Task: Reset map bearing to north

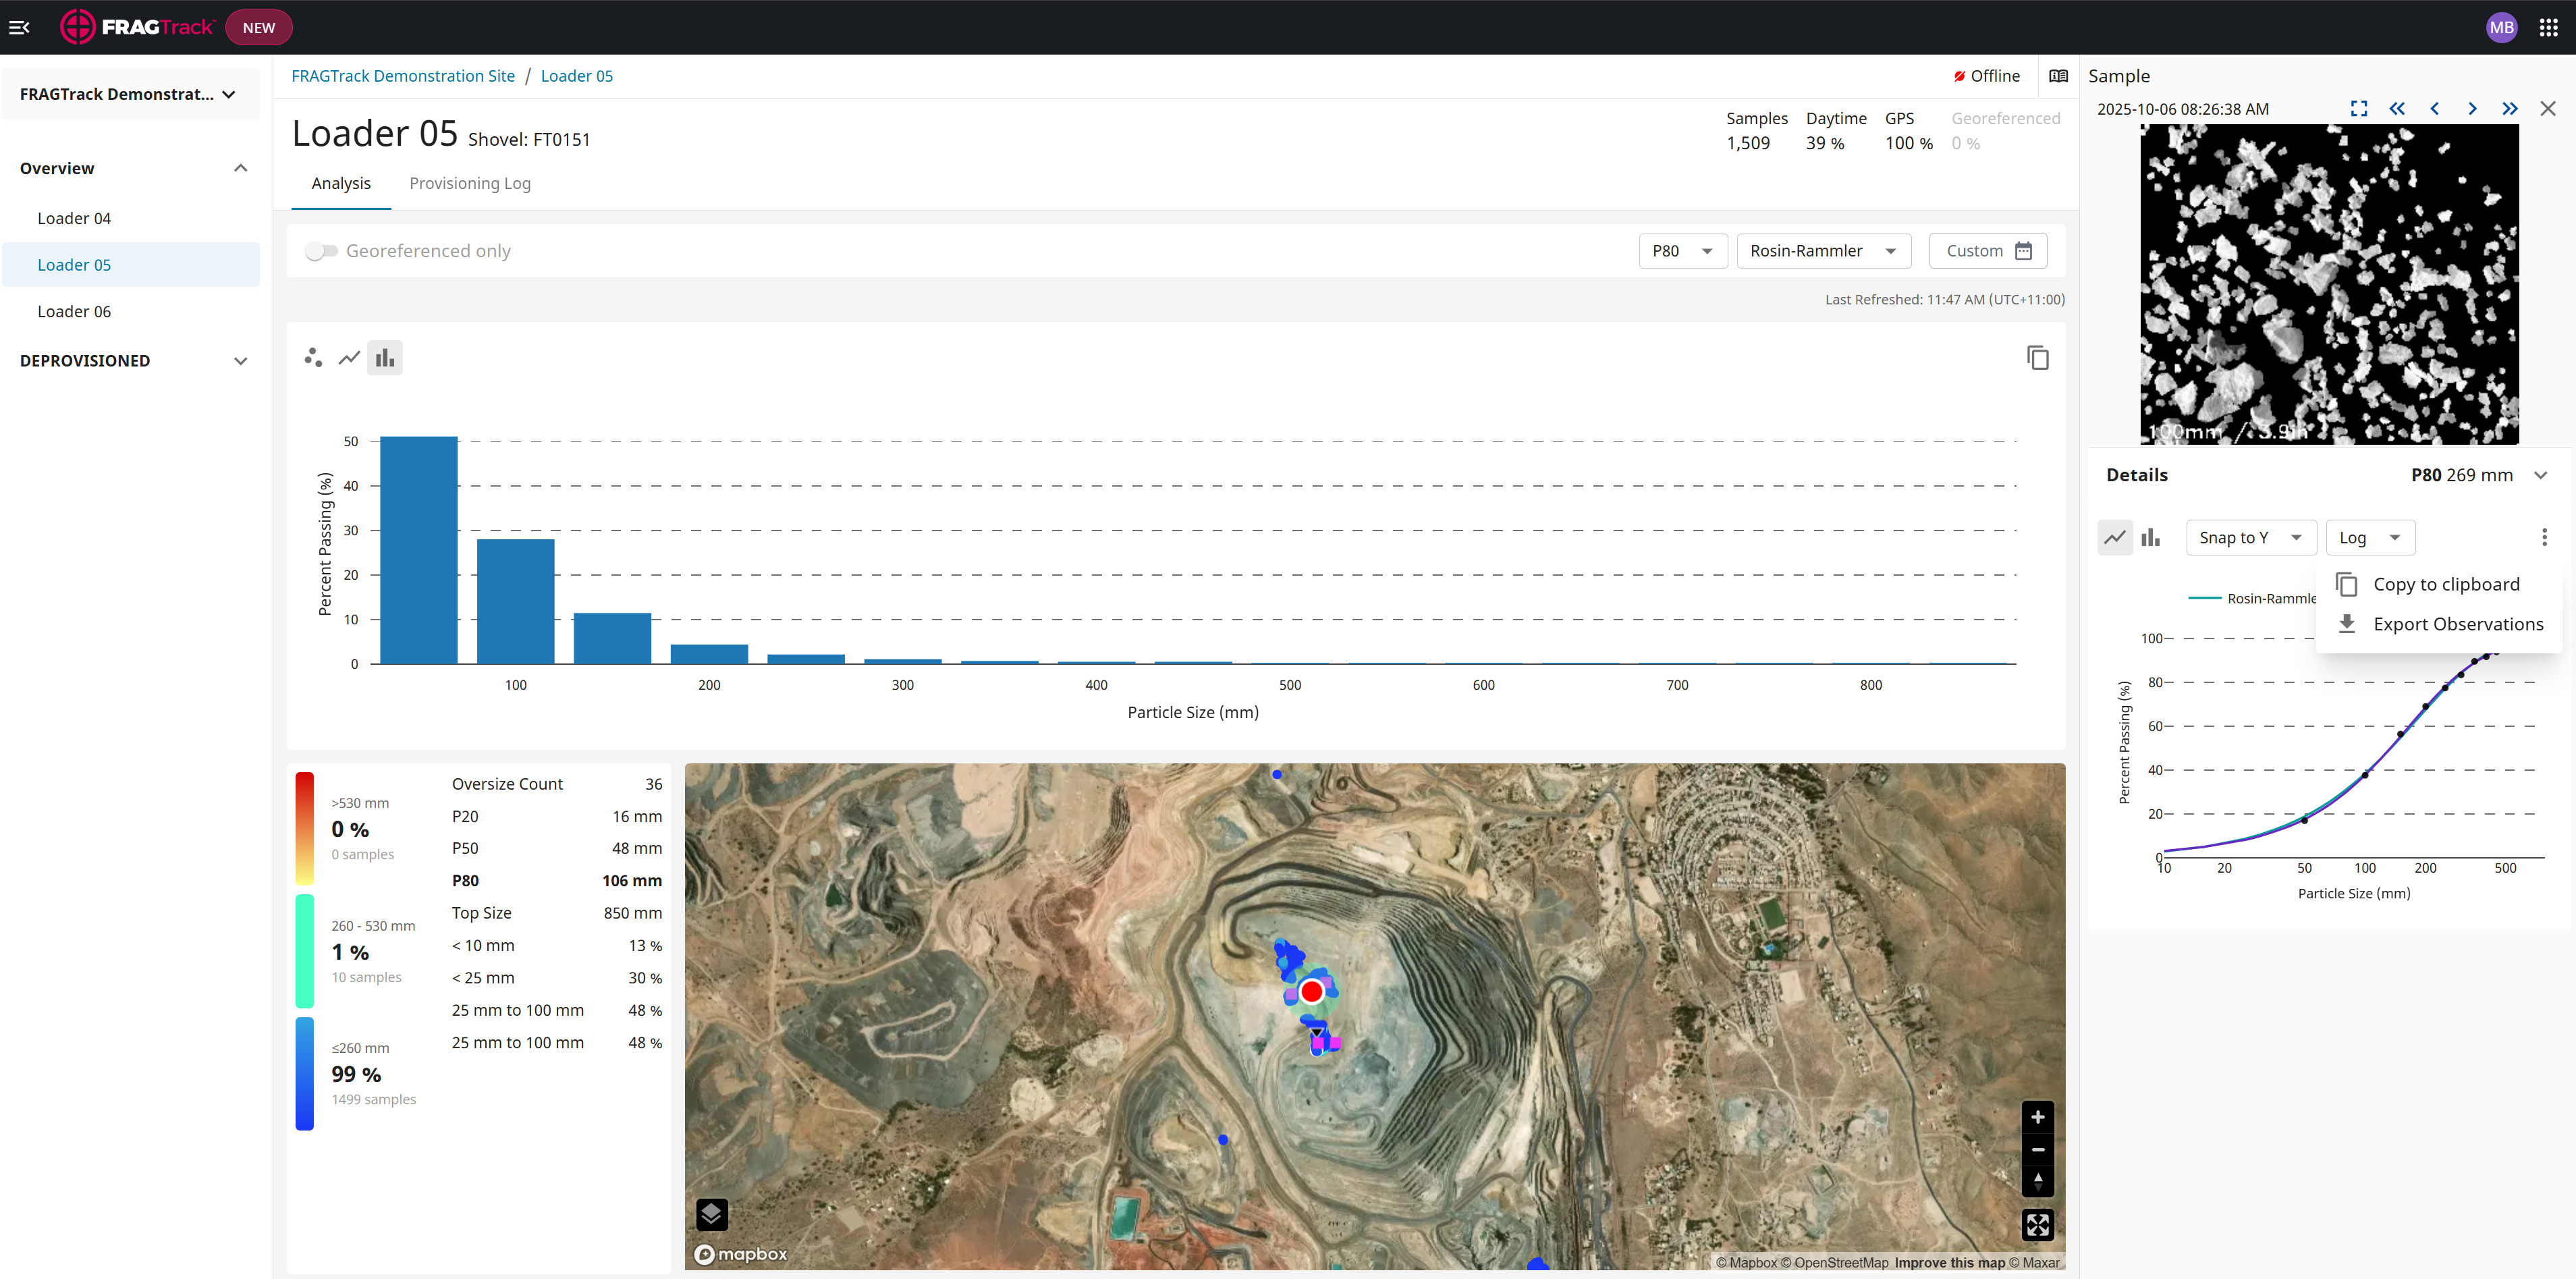Action: 2037,1181
